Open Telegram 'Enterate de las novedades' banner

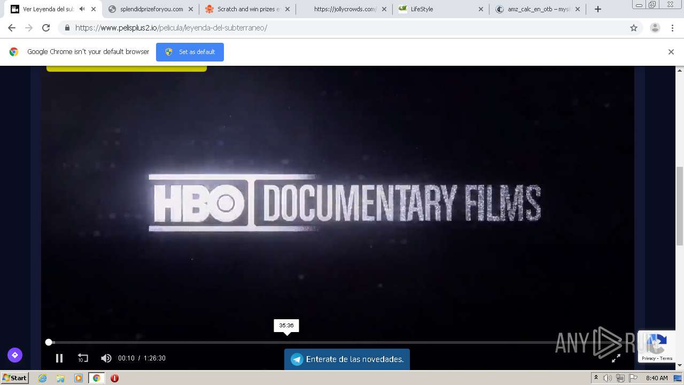(x=347, y=359)
